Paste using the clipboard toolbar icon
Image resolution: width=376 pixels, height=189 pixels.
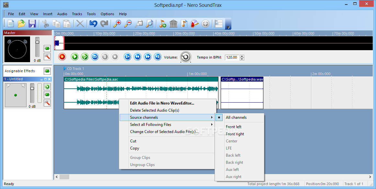tap(67, 24)
